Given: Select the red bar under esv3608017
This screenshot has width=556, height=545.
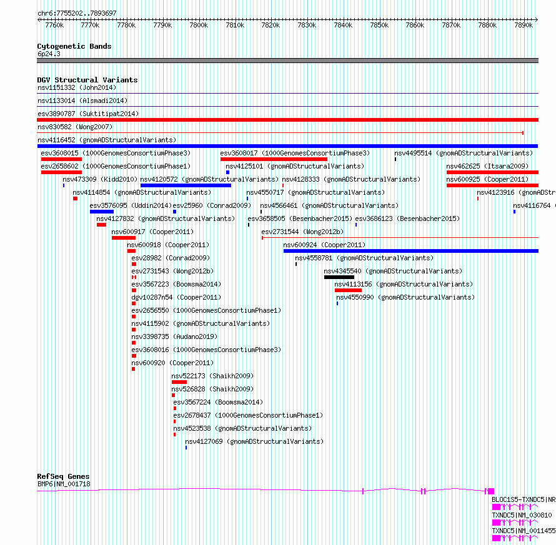Looking at the screenshot, I should tap(274, 159).
